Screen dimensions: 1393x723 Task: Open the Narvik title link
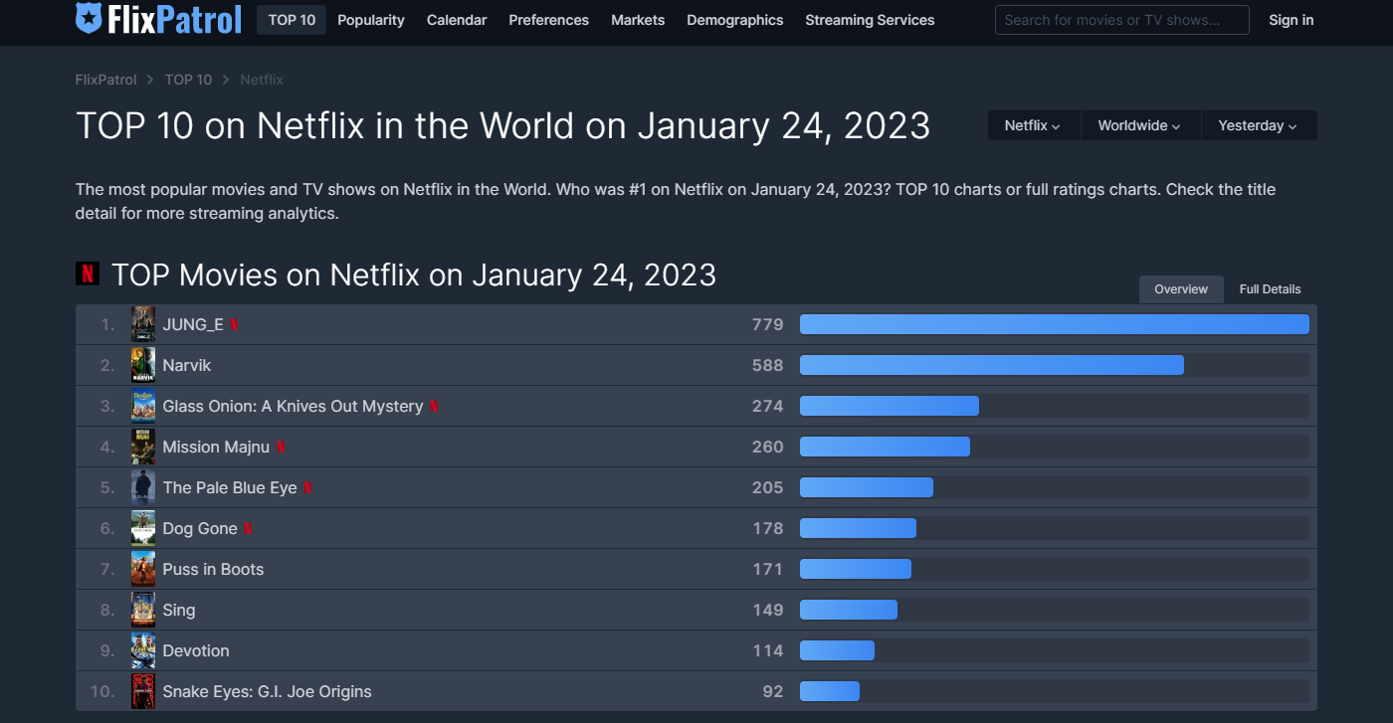point(187,366)
